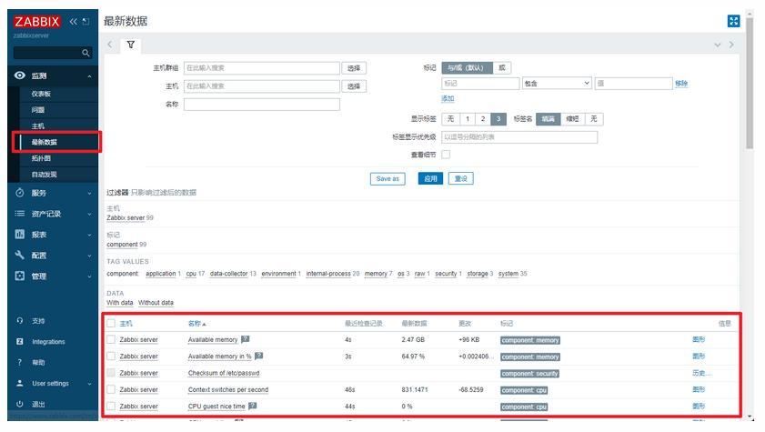The width and height of the screenshot is (765, 432).
Task: Set 显示标签 to 1
Action: [468, 119]
